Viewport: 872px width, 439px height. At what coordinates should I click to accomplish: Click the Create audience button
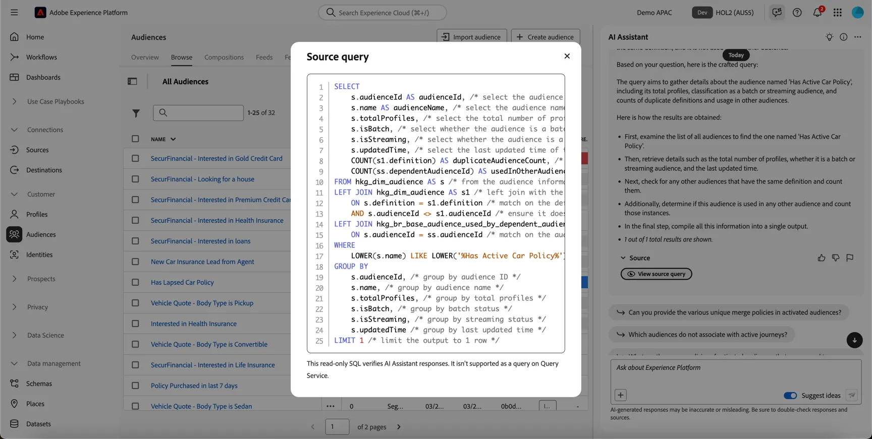(546, 37)
